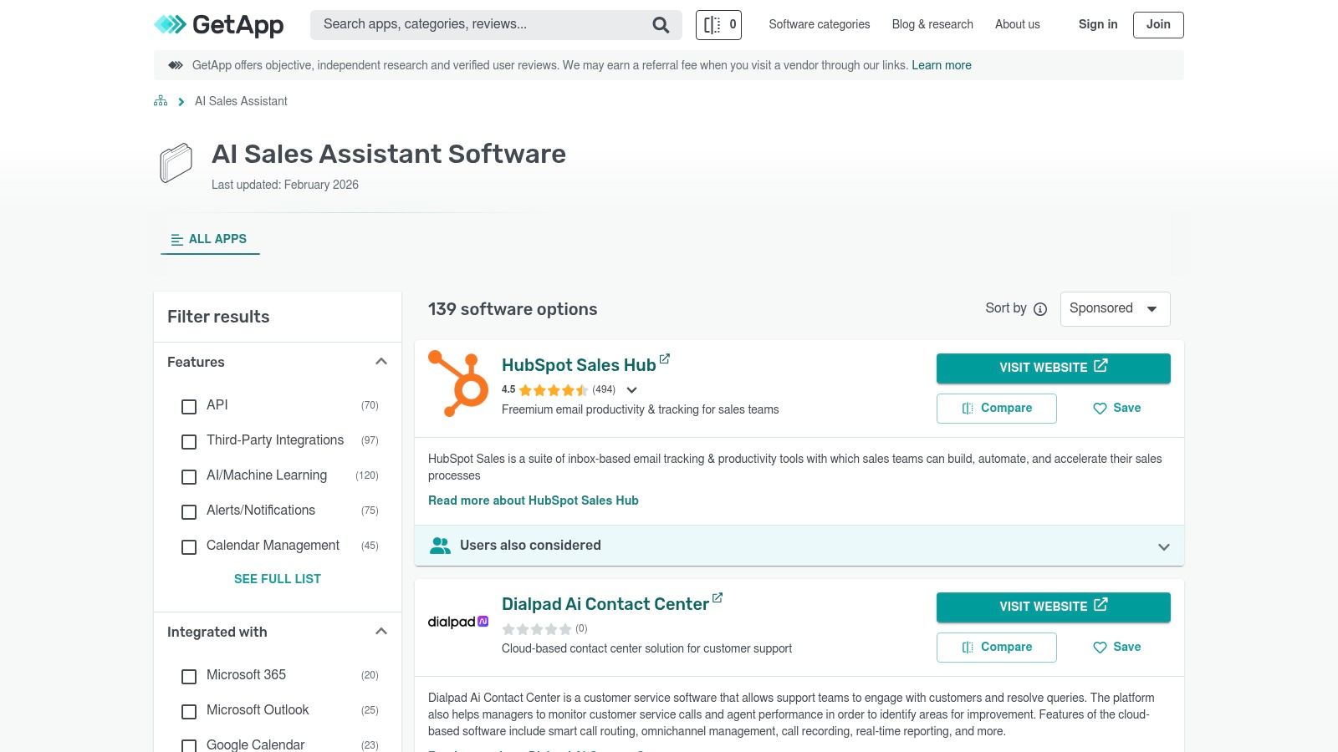Click the SEE FULL LIST link
This screenshot has height=752, width=1338.
[x=278, y=579]
